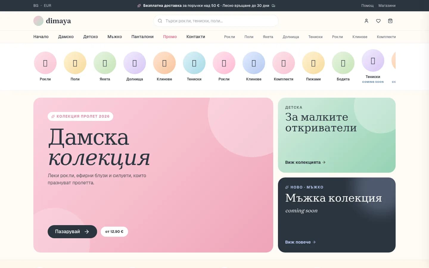
Task: Click the ДЕТСКА label on green card
Action: pos(294,107)
